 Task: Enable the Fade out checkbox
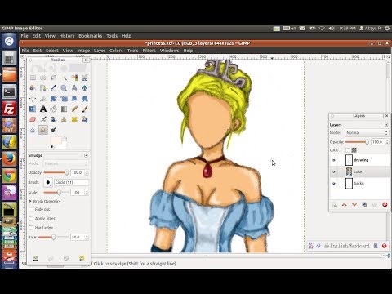(x=31, y=209)
